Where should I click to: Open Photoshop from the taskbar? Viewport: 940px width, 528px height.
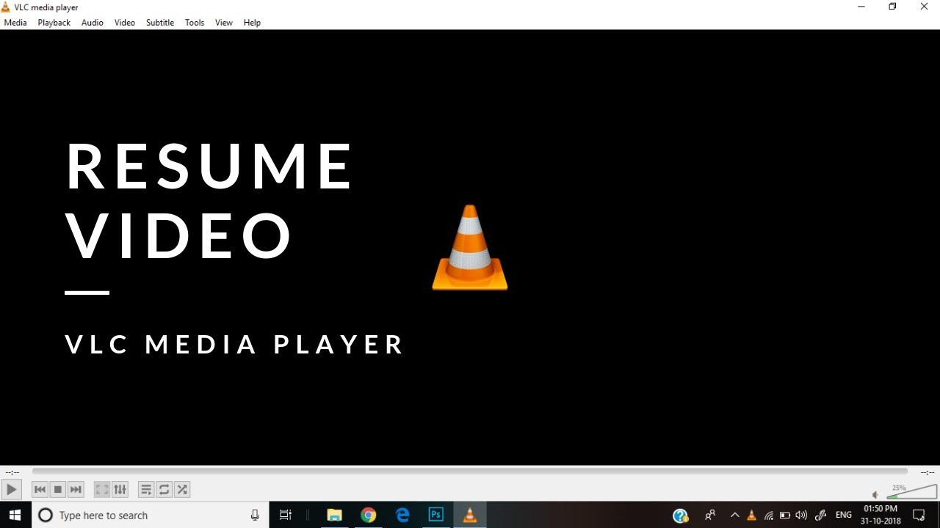coord(436,516)
